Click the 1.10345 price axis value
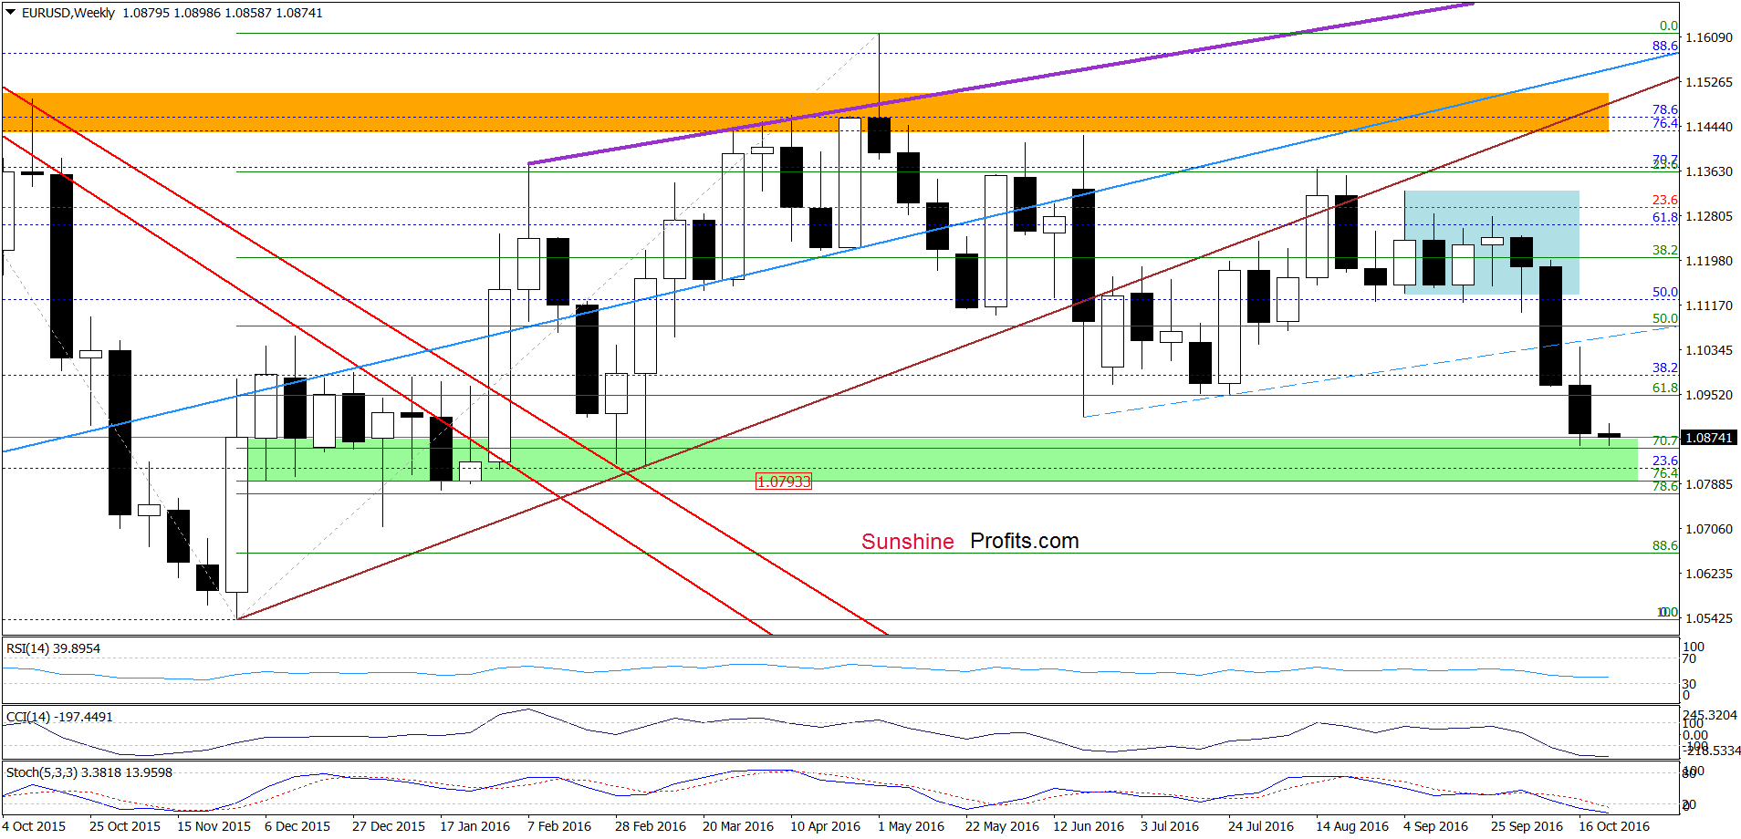Screen dimensions: 1741x839 tap(1708, 350)
